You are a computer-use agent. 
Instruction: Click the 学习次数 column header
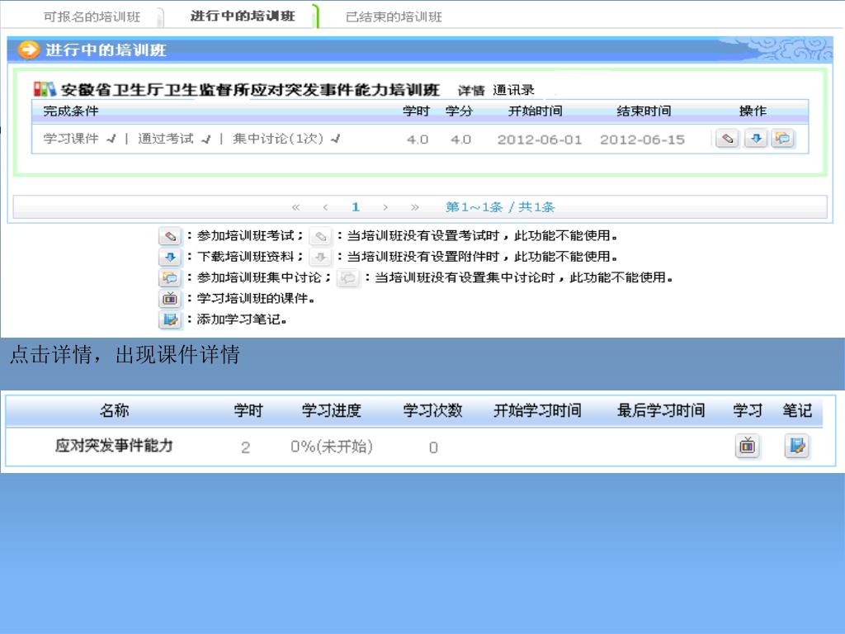pos(432,411)
